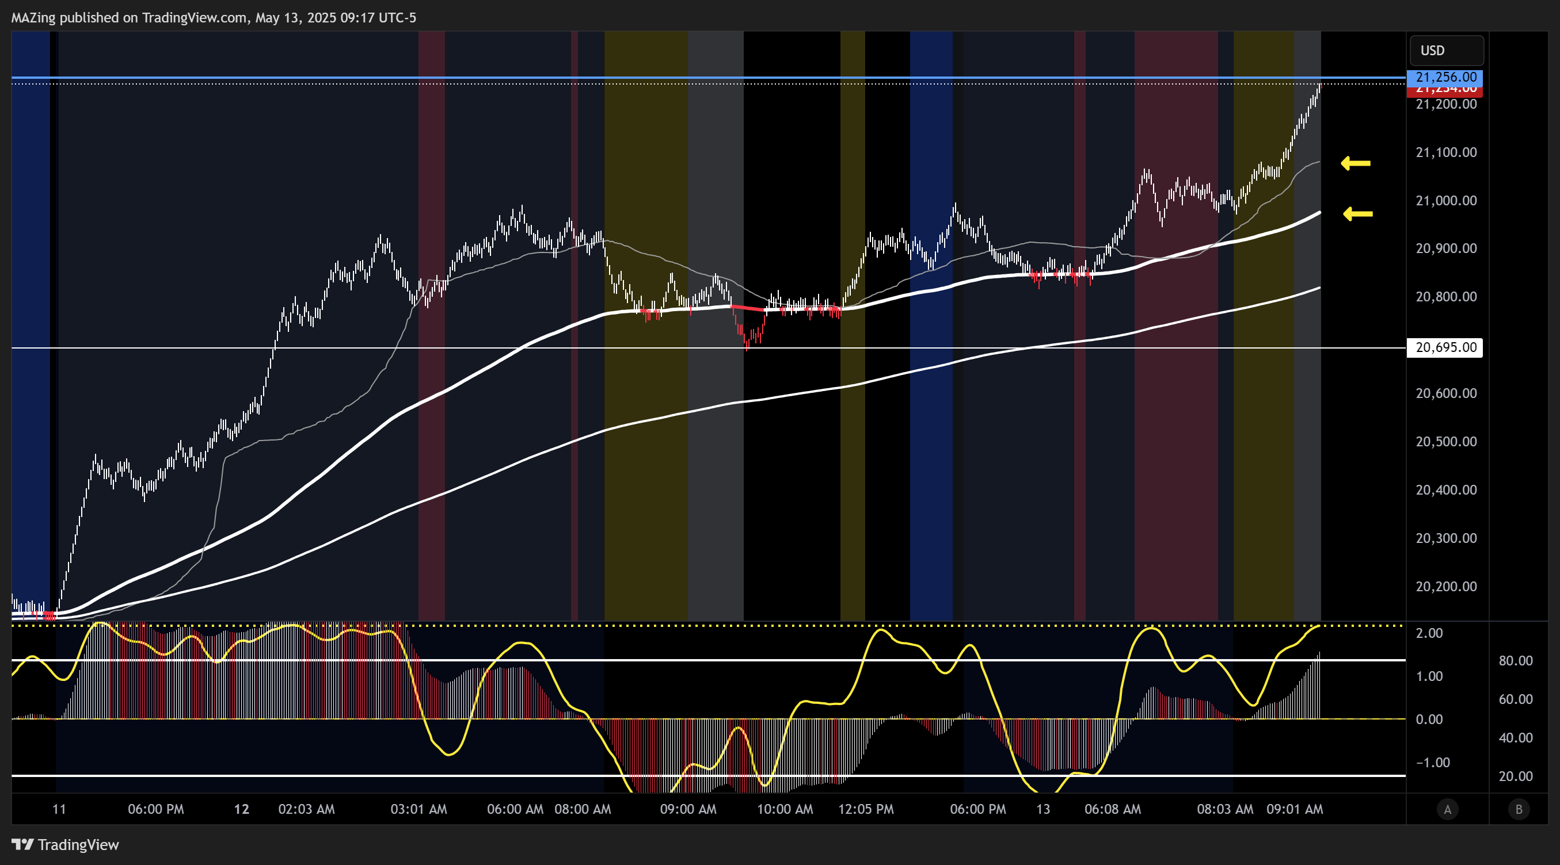Click the 08:03 AM time label
Screen dimensions: 1560x865
coord(1225,809)
